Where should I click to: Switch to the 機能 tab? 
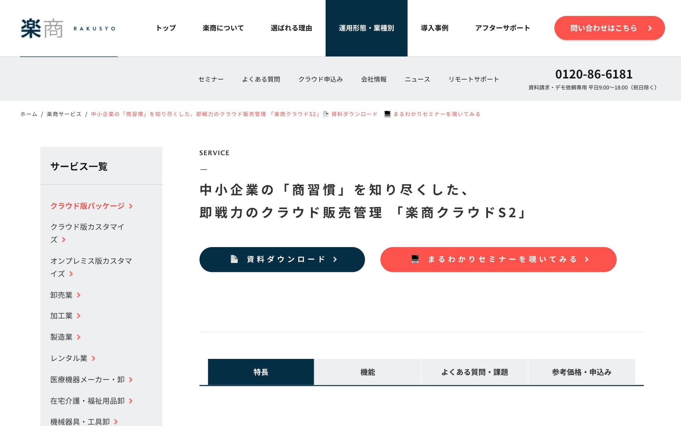point(367,372)
